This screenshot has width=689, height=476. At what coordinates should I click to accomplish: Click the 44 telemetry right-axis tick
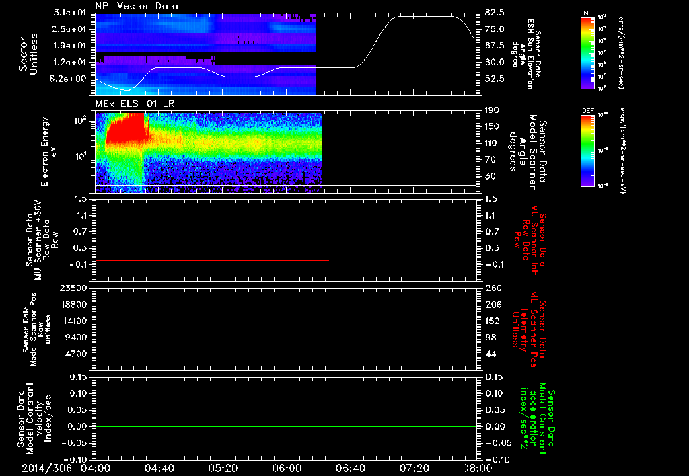pos(492,354)
